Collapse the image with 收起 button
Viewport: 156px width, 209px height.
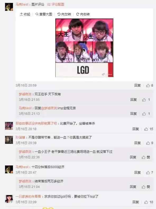coord(25,14)
